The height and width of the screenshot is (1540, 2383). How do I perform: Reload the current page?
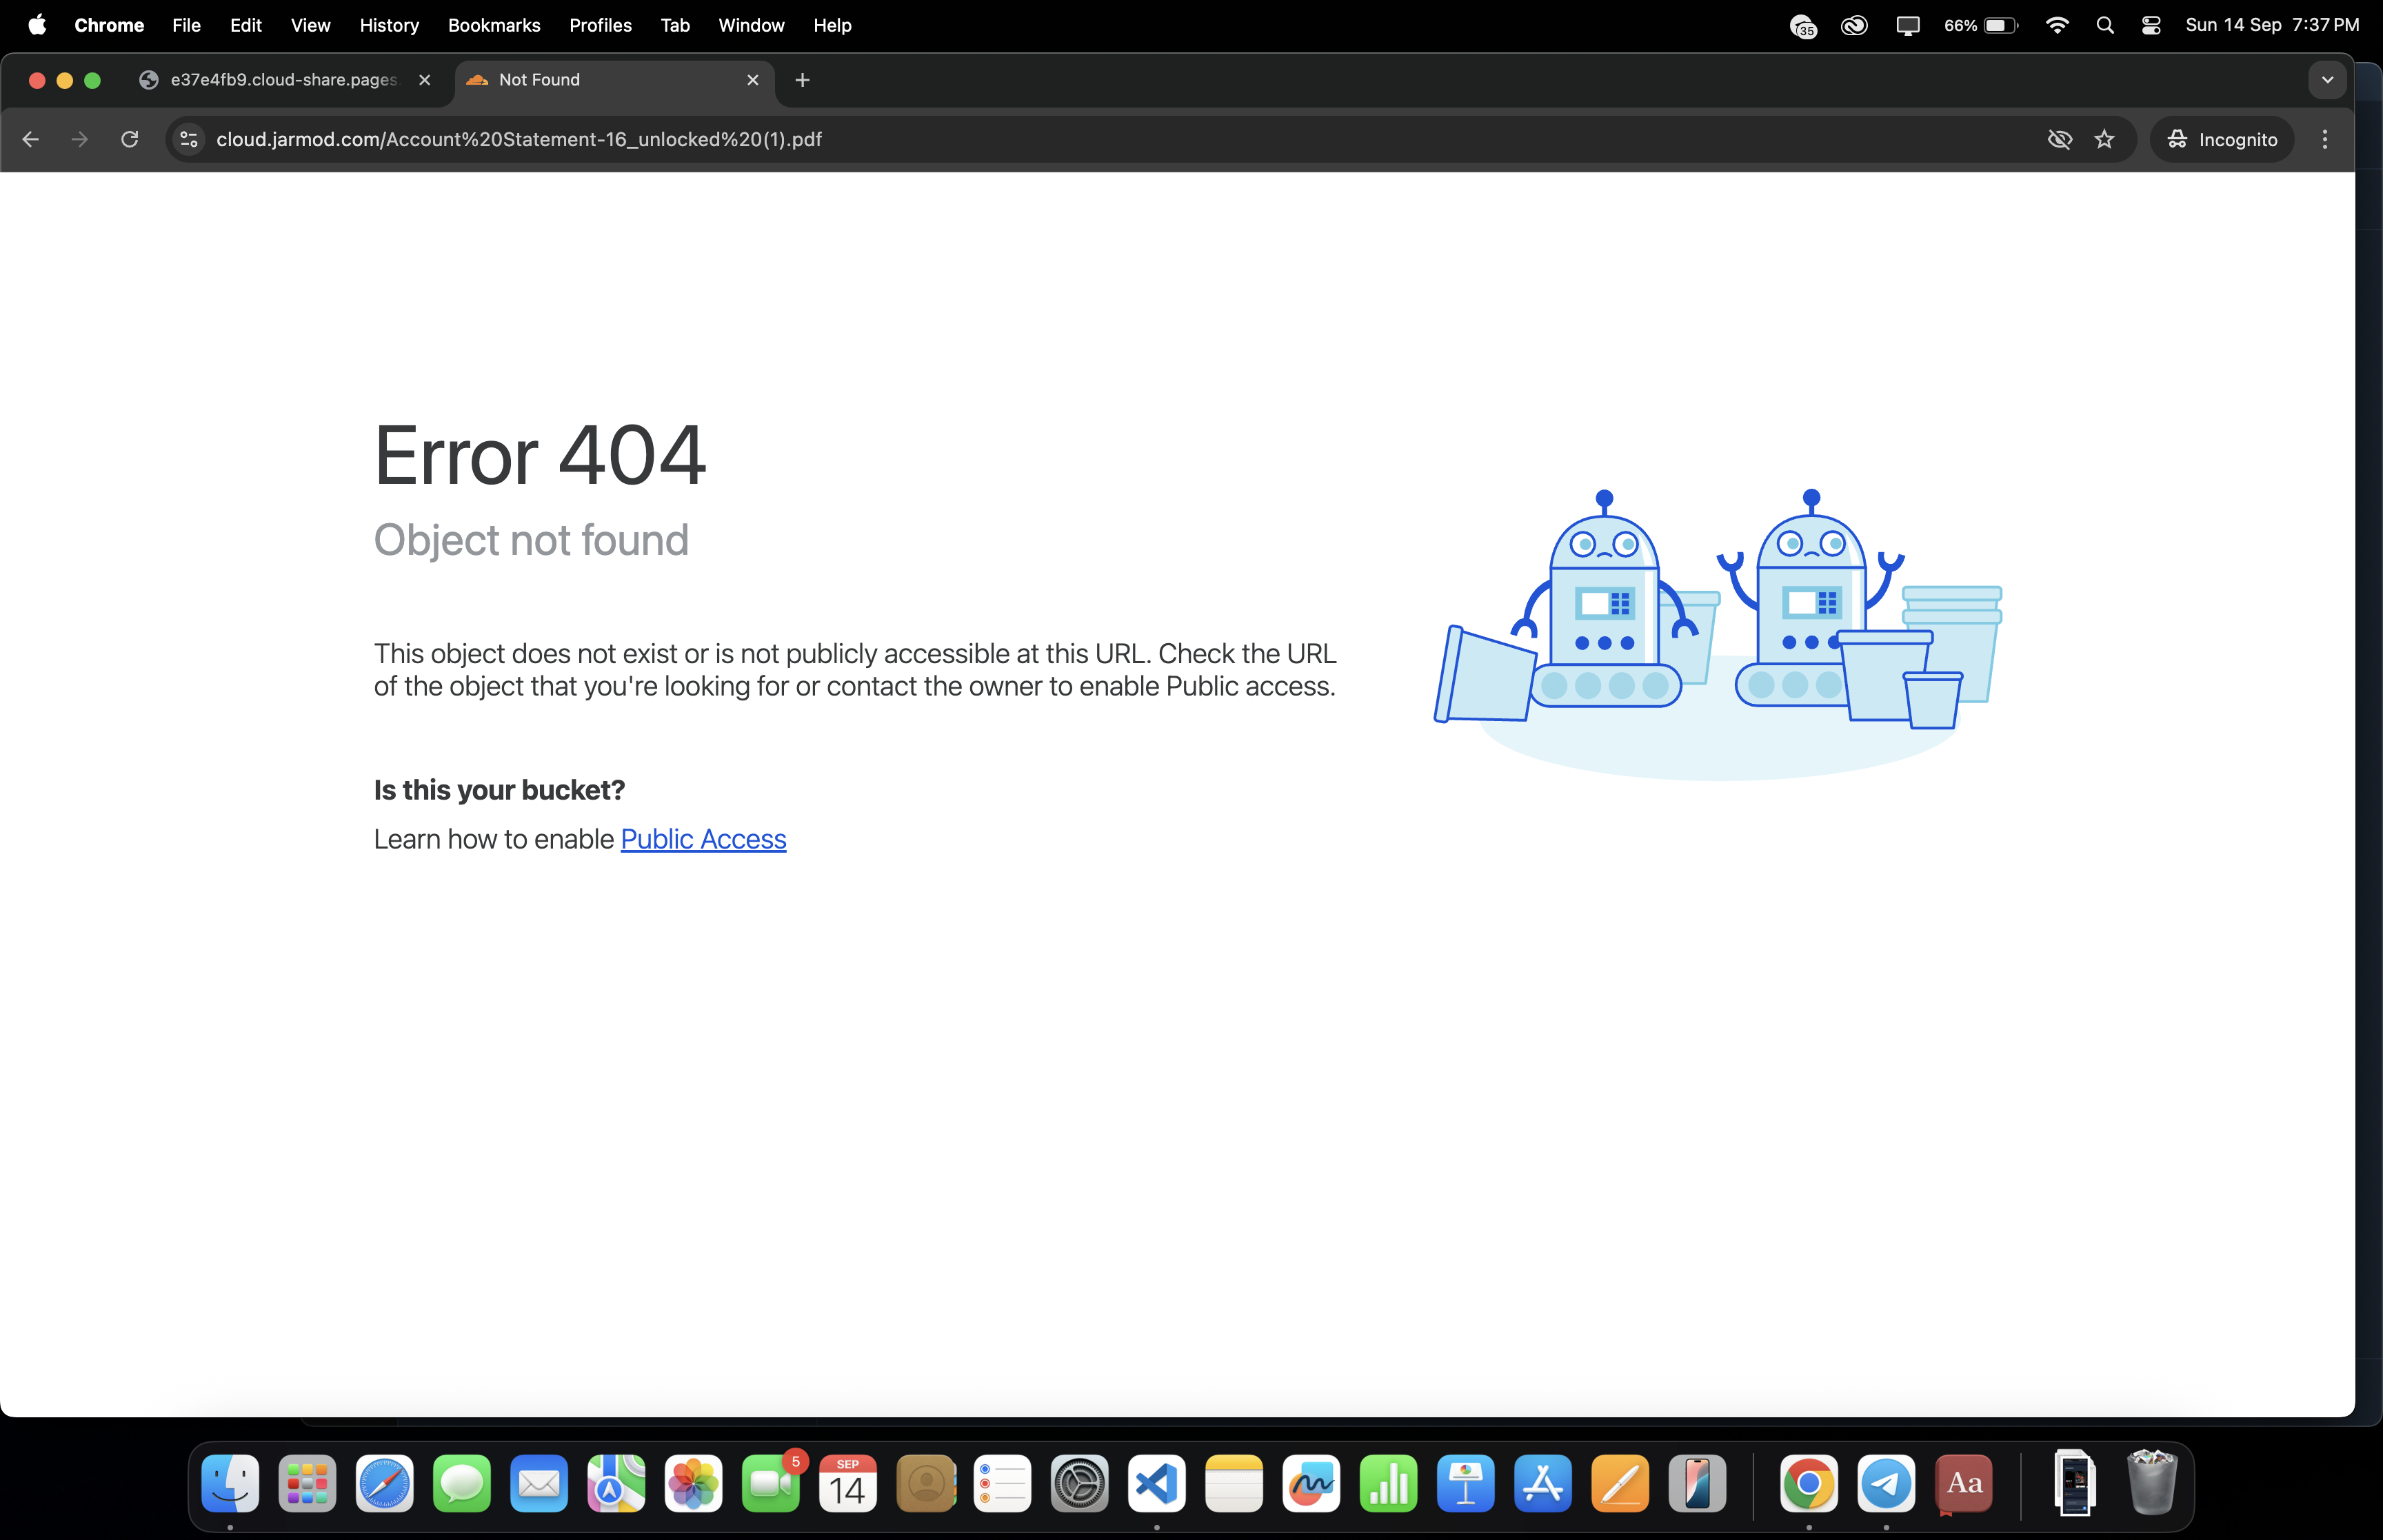[x=129, y=139]
